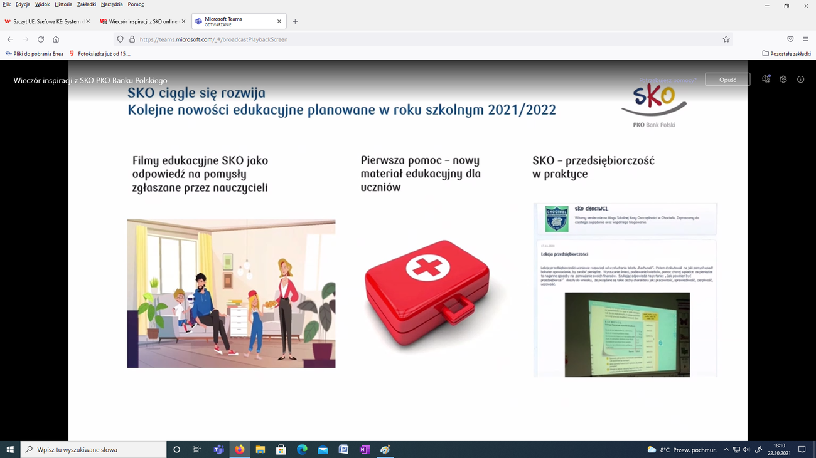Open the Plik menu
This screenshot has width=816, height=458.
6,4
